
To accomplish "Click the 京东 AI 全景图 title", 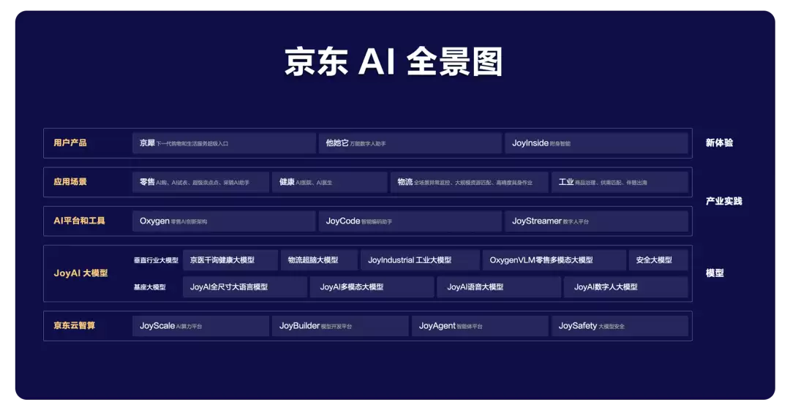I will click(x=394, y=62).
